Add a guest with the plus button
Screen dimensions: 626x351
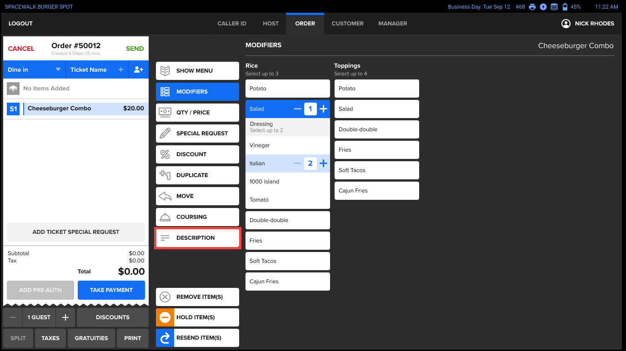[x=65, y=317]
